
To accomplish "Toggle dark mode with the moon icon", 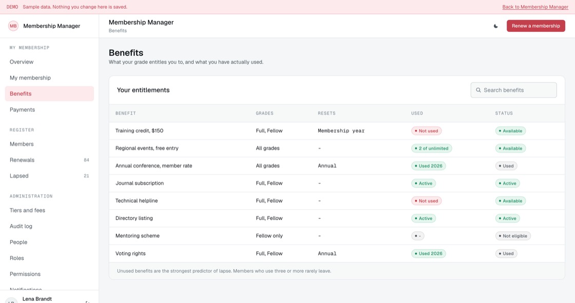I will (496, 26).
